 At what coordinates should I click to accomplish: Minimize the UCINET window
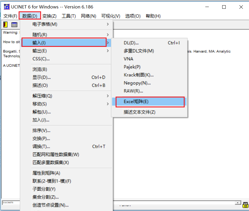coord(207,7)
